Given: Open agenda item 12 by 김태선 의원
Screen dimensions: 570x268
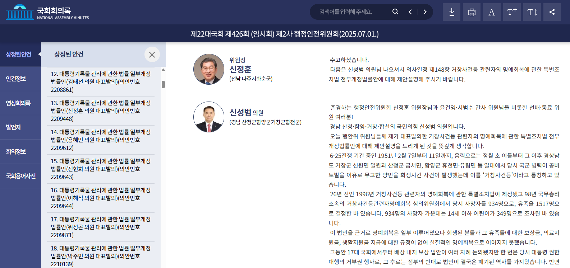Looking at the screenshot, I should [x=101, y=82].
